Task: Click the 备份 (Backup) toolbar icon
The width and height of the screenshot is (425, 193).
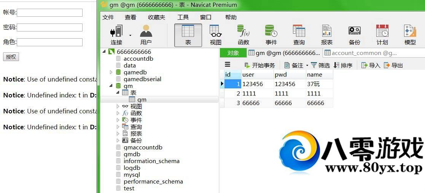Action: pos(355,35)
